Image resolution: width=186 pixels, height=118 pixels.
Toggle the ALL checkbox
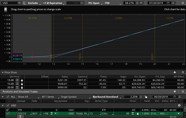[8, 97]
